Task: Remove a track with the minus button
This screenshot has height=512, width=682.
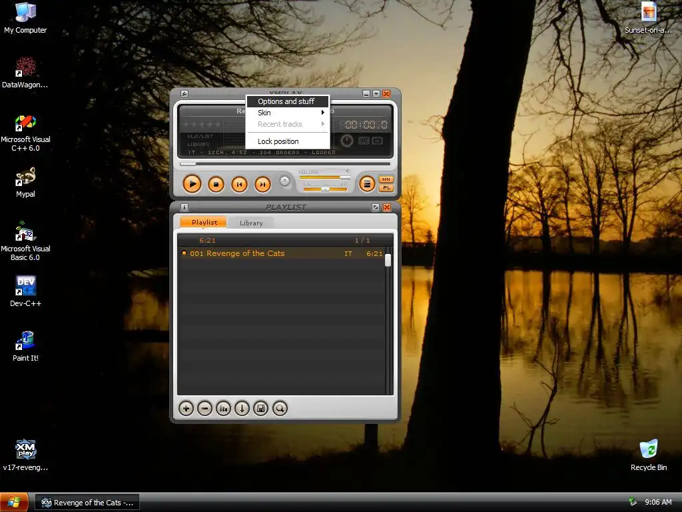Action: [x=205, y=409]
